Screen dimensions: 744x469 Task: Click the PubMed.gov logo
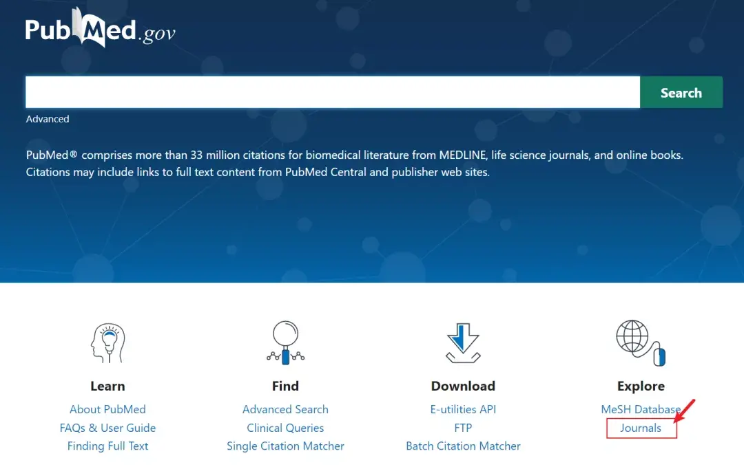[100, 28]
